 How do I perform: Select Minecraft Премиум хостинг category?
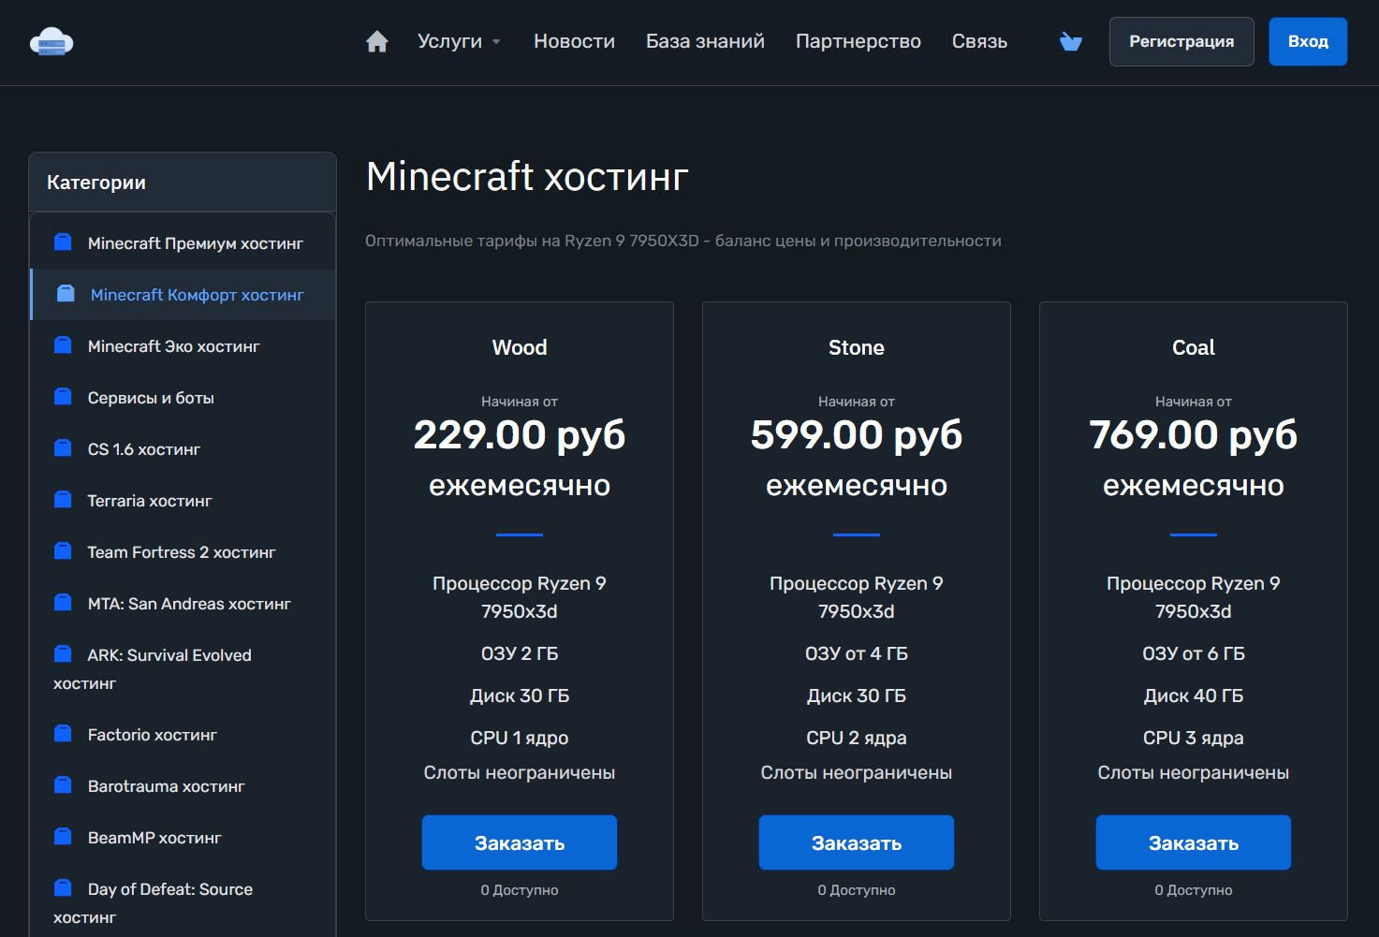pos(183,243)
